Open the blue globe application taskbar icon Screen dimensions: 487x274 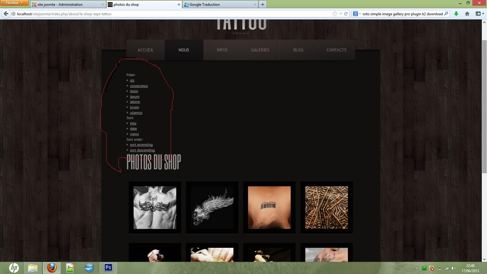tap(89, 268)
